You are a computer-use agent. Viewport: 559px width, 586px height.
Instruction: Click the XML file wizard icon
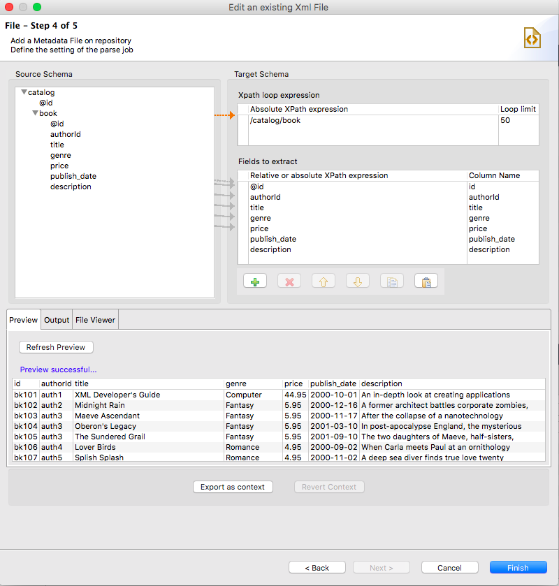point(534,38)
